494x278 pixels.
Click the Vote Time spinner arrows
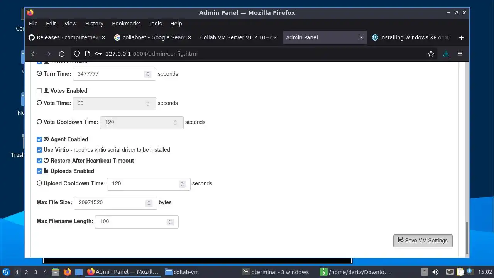[x=148, y=103]
